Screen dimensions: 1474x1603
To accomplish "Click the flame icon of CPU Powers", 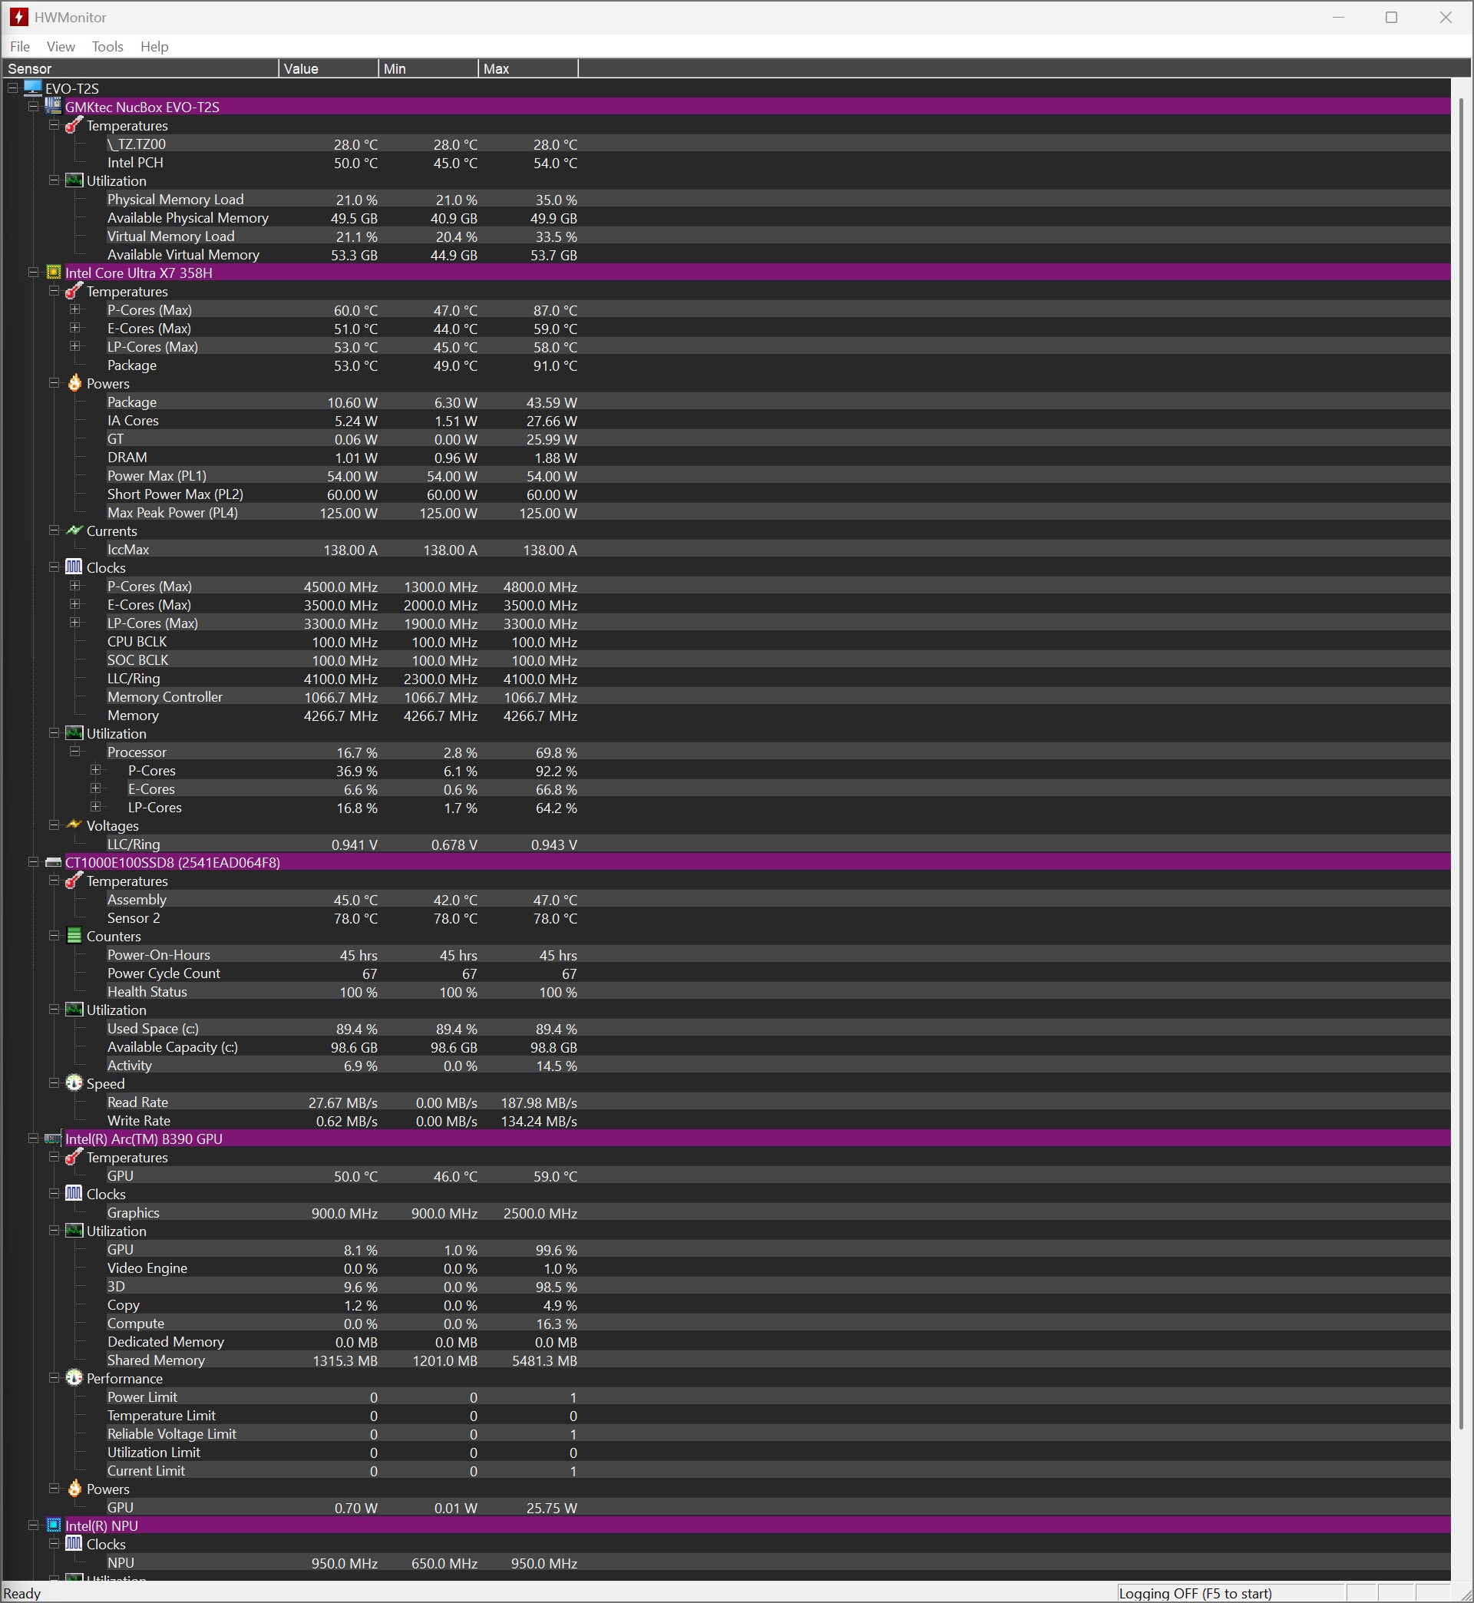I will click(x=74, y=382).
